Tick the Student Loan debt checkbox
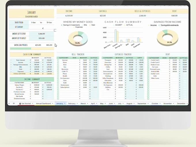Image resolution: width=196 pixels, height=147 pixels. [x=148, y=65]
